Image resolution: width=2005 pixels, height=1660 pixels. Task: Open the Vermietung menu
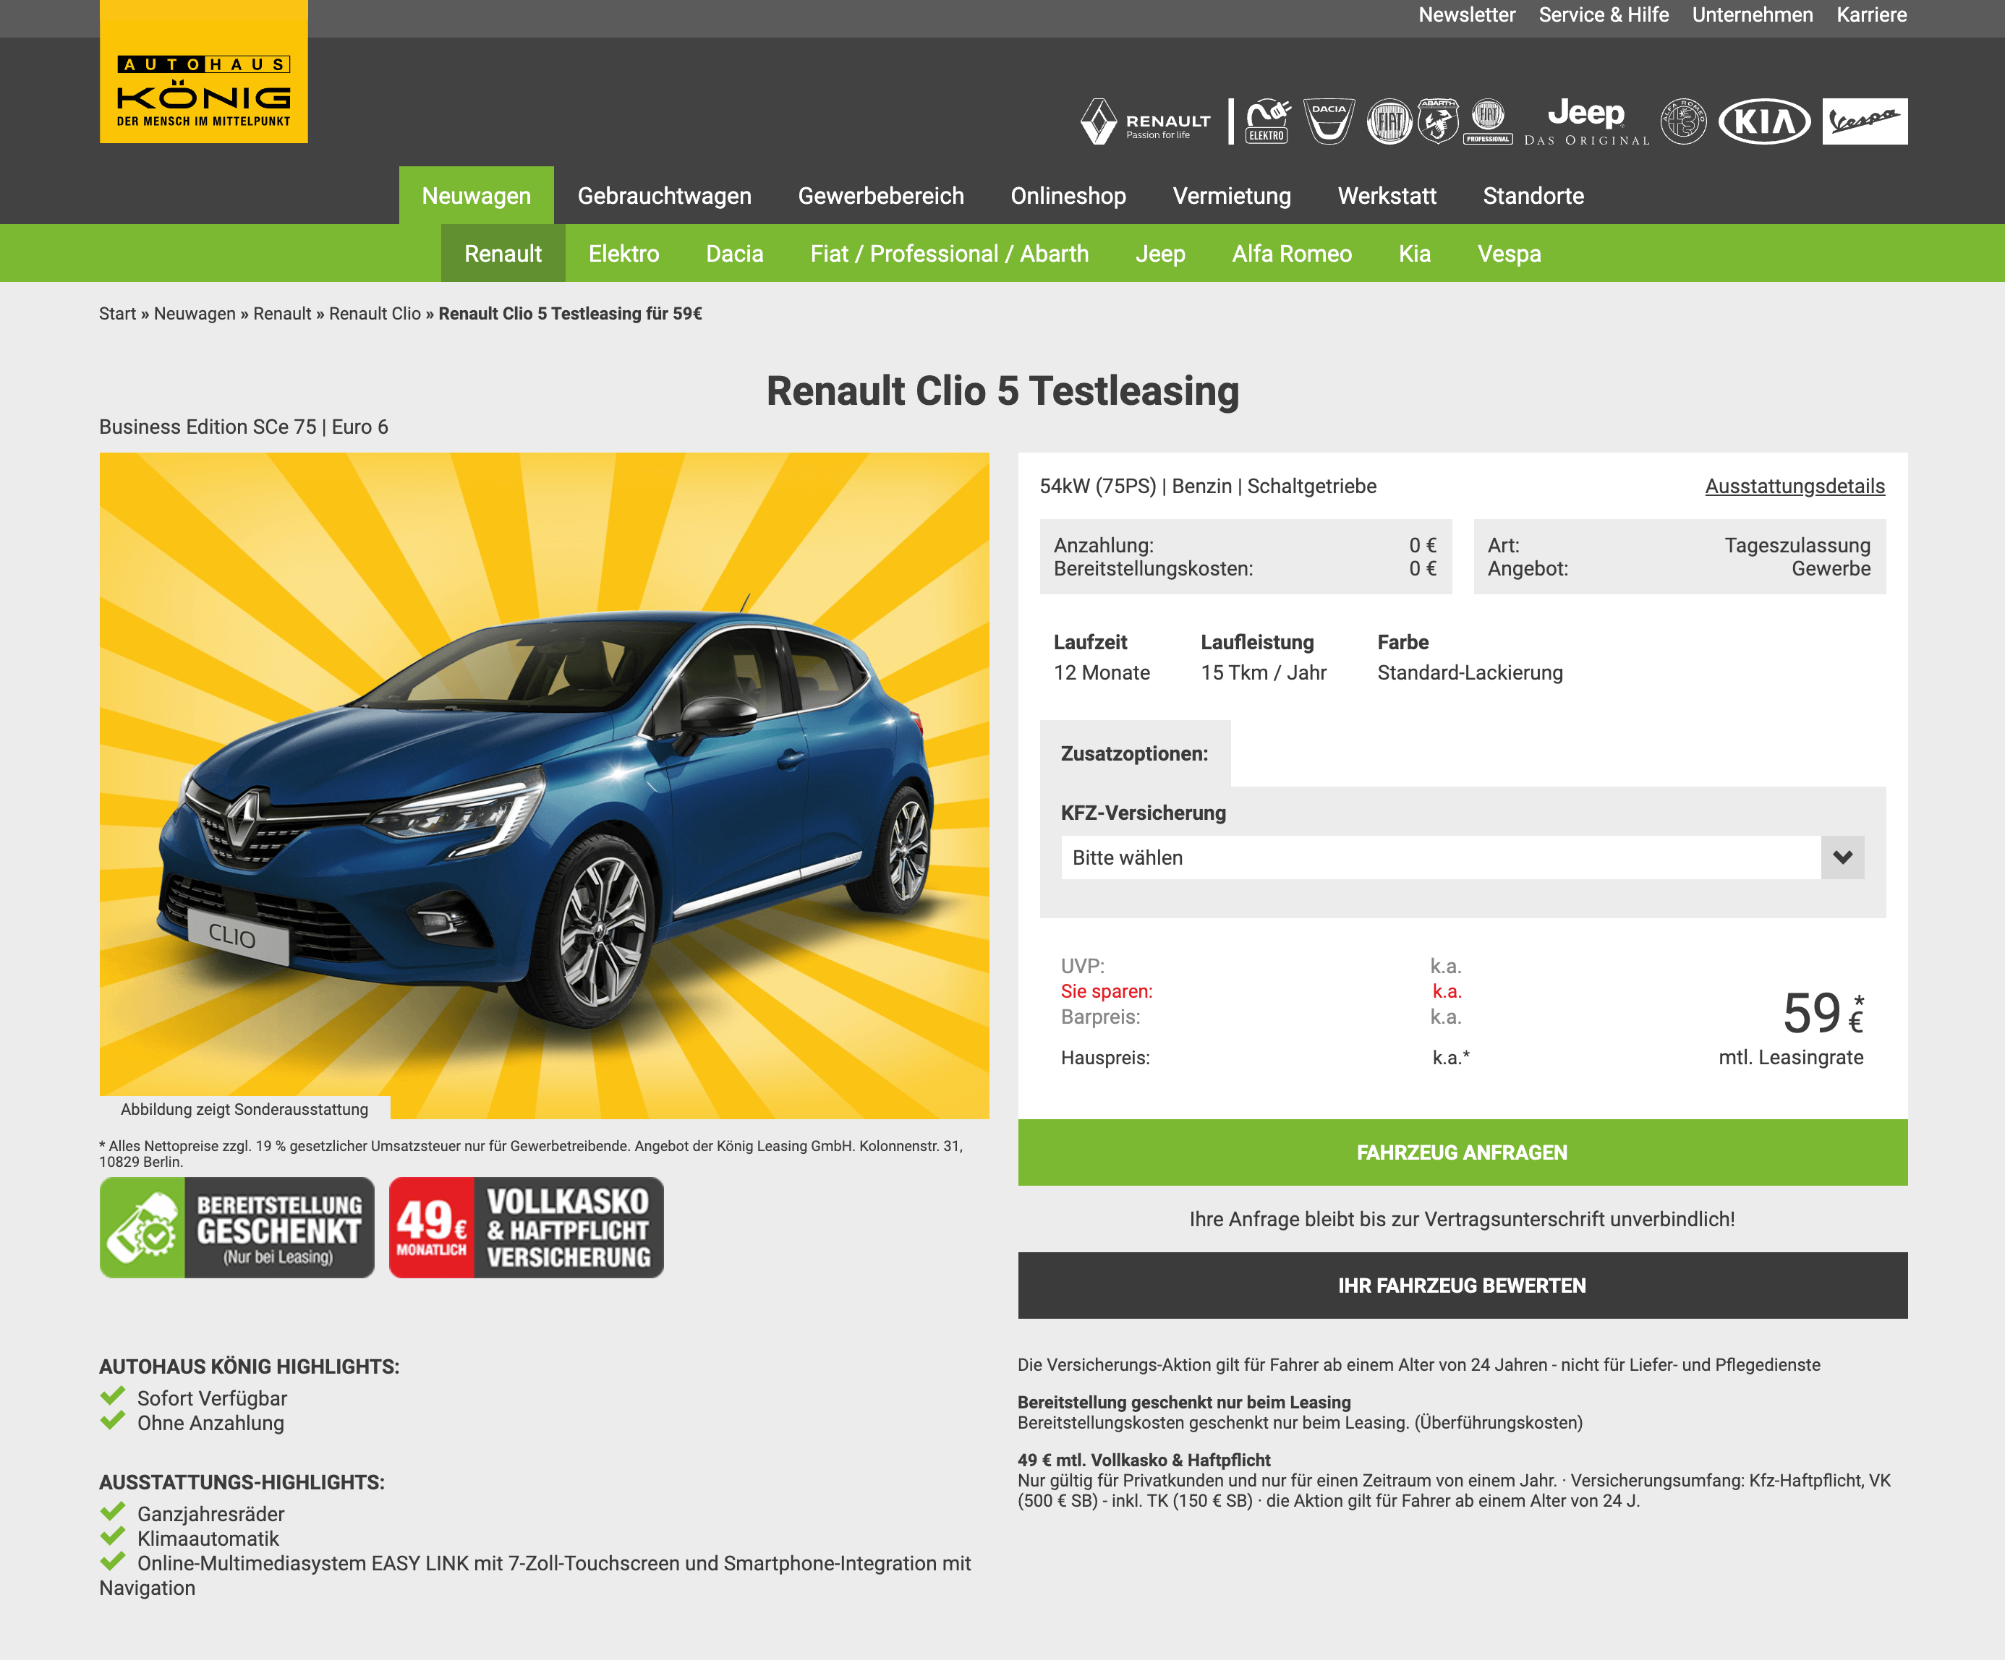tap(1232, 196)
